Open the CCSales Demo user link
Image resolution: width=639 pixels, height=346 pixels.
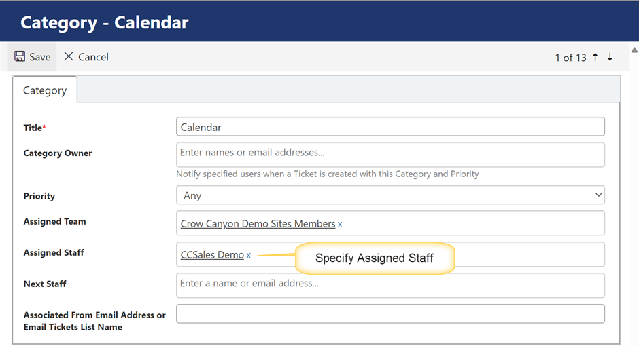click(212, 255)
